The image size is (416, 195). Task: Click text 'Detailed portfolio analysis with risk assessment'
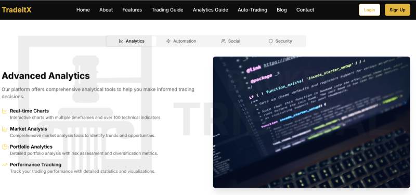coord(57,153)
